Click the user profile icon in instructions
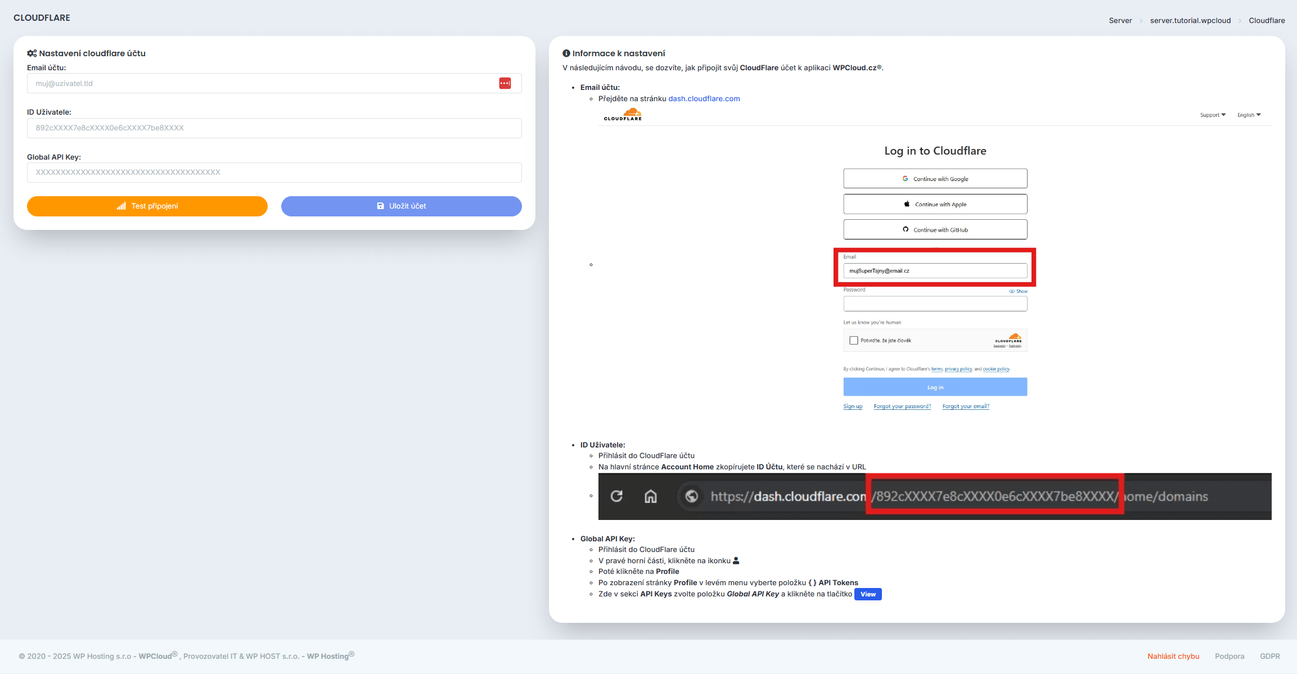The height and width of the screenshot is (674, 1297). click(736, 560)
